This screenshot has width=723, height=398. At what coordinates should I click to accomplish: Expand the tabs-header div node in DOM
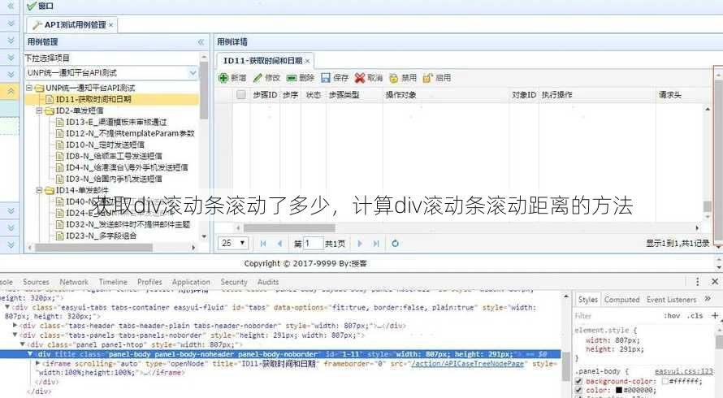tap(15, 326)
